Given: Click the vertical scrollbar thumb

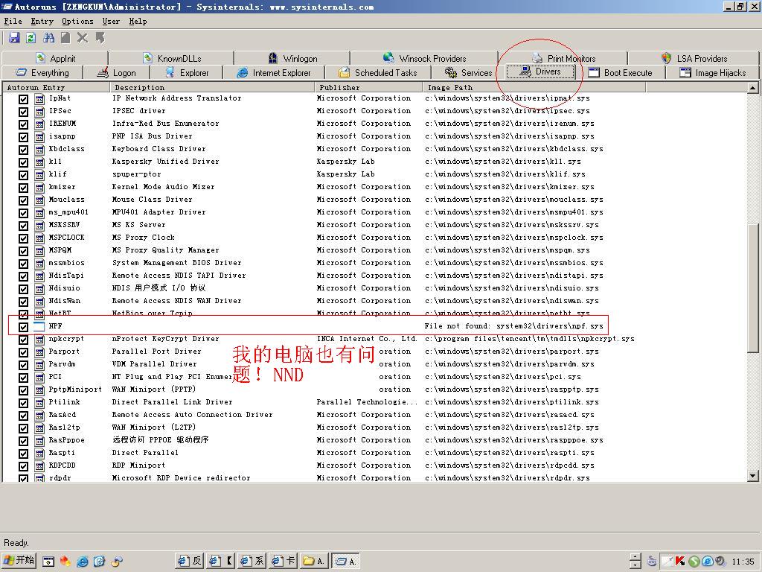Looking at the screenshot, I should (x=753, y=287).
